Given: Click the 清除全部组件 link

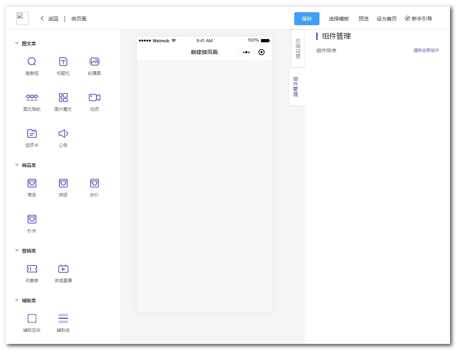Looking at the screenshot, I should [426, 50].
